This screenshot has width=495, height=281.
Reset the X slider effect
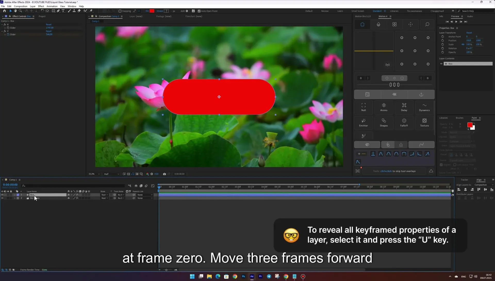[49, 25]
